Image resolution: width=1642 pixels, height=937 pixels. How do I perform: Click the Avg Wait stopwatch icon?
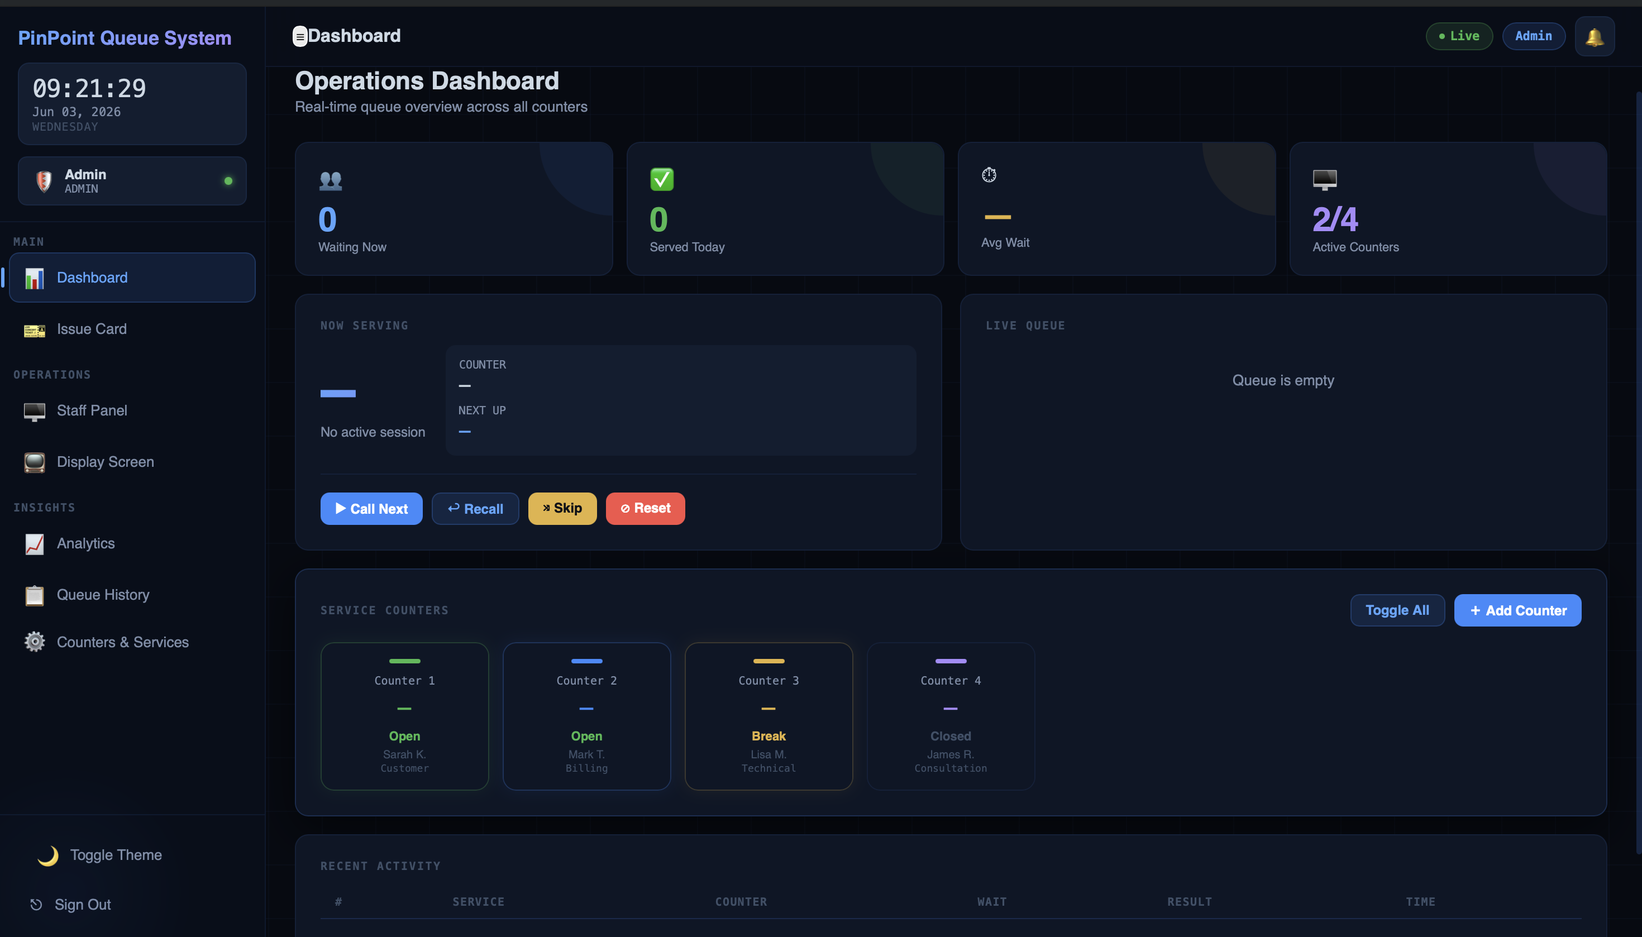[x=989, y=175]
